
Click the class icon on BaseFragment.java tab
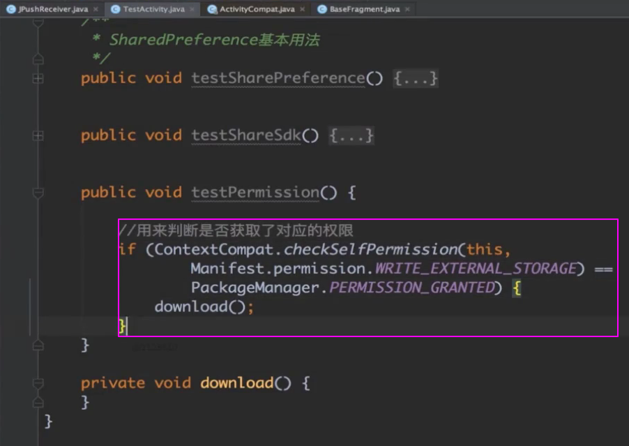[322, 9]
